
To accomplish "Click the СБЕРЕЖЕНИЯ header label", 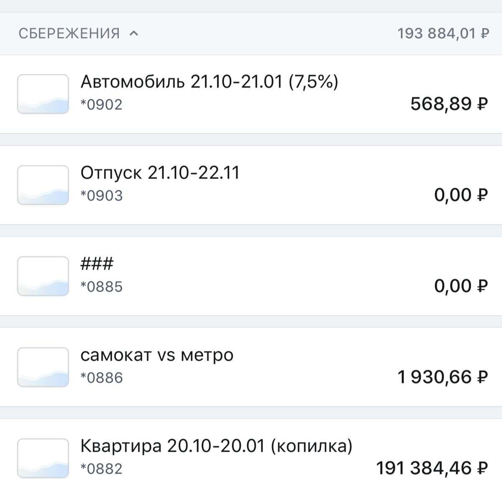I will pyautogui.click(x=69, y=33).
